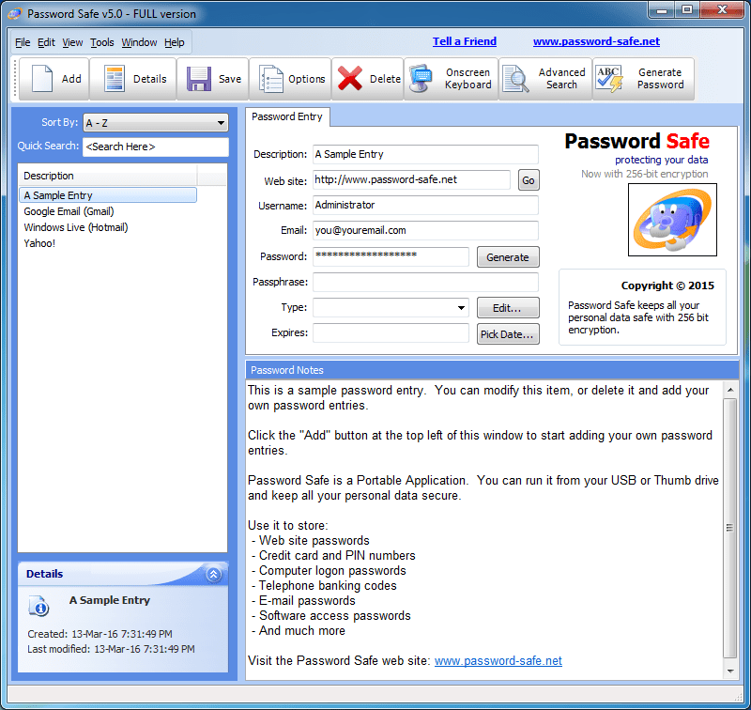
Task: Launch the Onscreen Keyboard tool
Action: [x=452, y=79]
